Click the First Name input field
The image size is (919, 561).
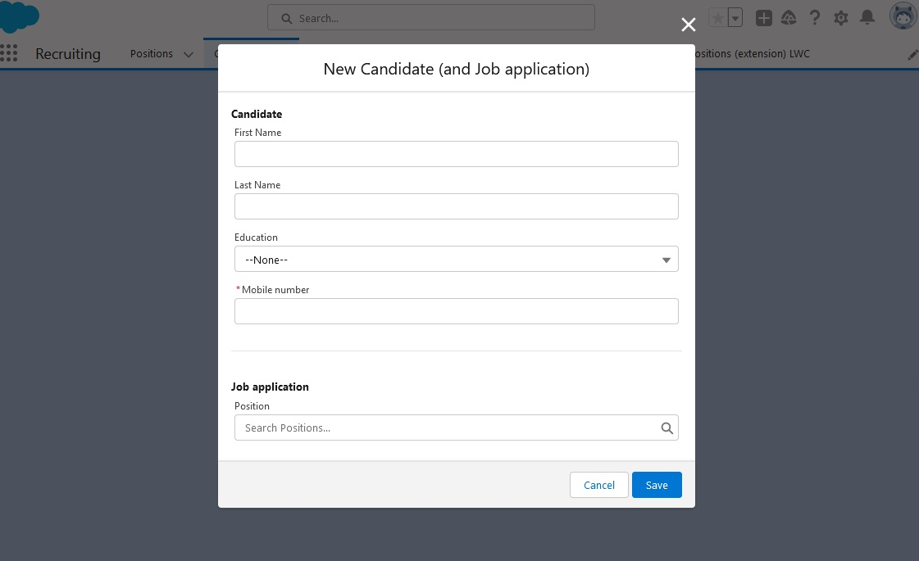coord(457,154)
